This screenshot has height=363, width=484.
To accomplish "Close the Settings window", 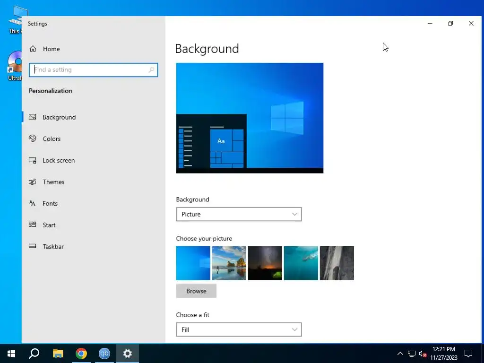I will click(x=471, y=24).
